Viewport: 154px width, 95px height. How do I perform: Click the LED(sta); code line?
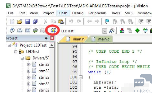pos(105,82)
